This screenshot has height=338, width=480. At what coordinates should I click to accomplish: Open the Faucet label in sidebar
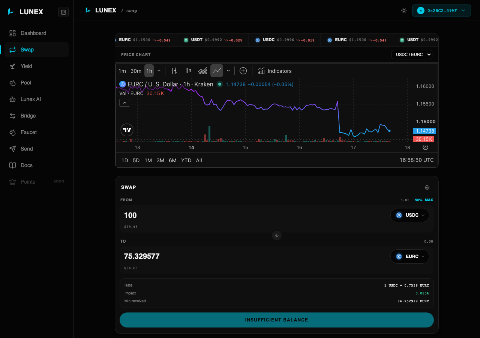28,132
